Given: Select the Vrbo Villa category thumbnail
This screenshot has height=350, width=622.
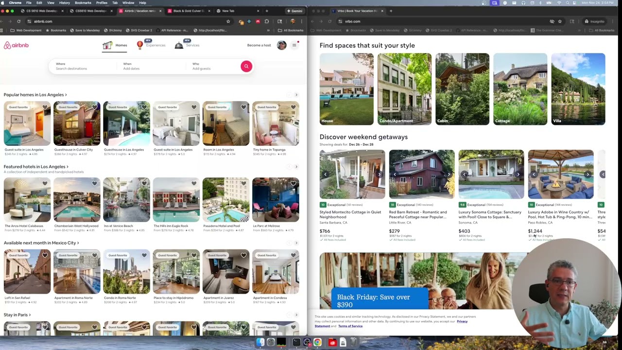Looking at the screenshot, I should [x=578, y=89].
